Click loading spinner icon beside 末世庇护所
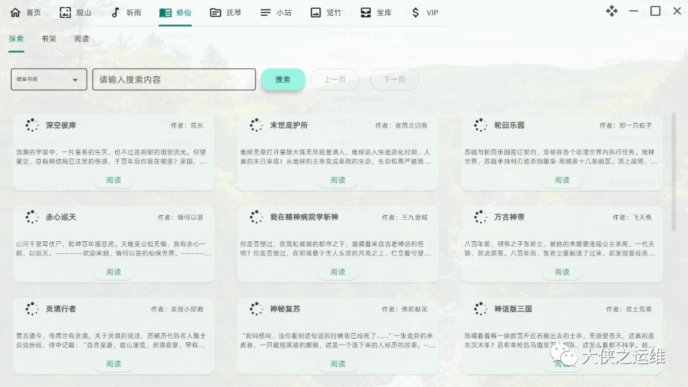 (x=256, y=125)
